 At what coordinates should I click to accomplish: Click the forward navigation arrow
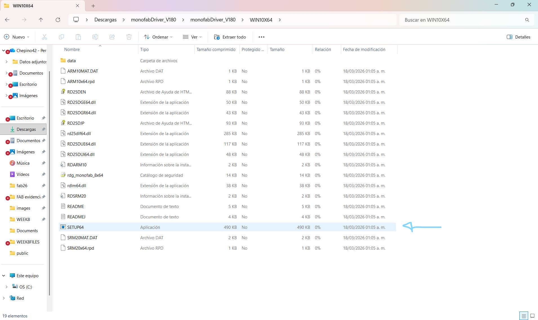pyautogui.click(x=24, y=20)
